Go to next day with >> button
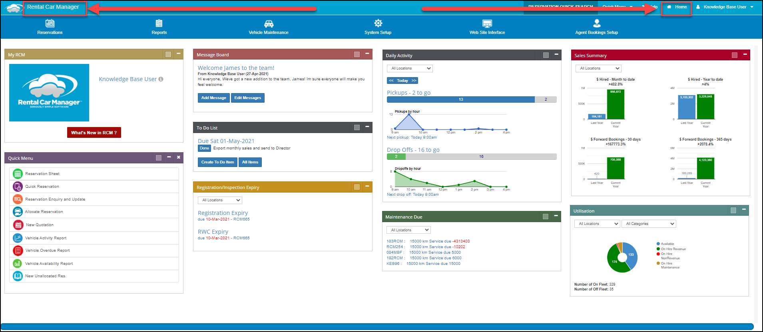Screen dimensions: 763x332 click(414, 80)
